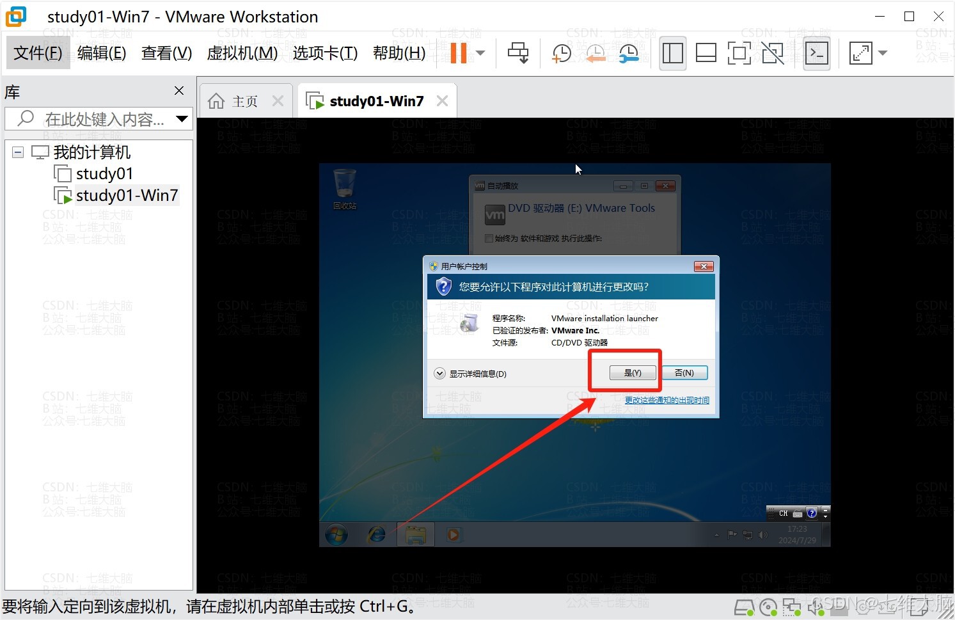Toggle the library sidebar view
The image size is (955, 620).
tap(672, 53)
